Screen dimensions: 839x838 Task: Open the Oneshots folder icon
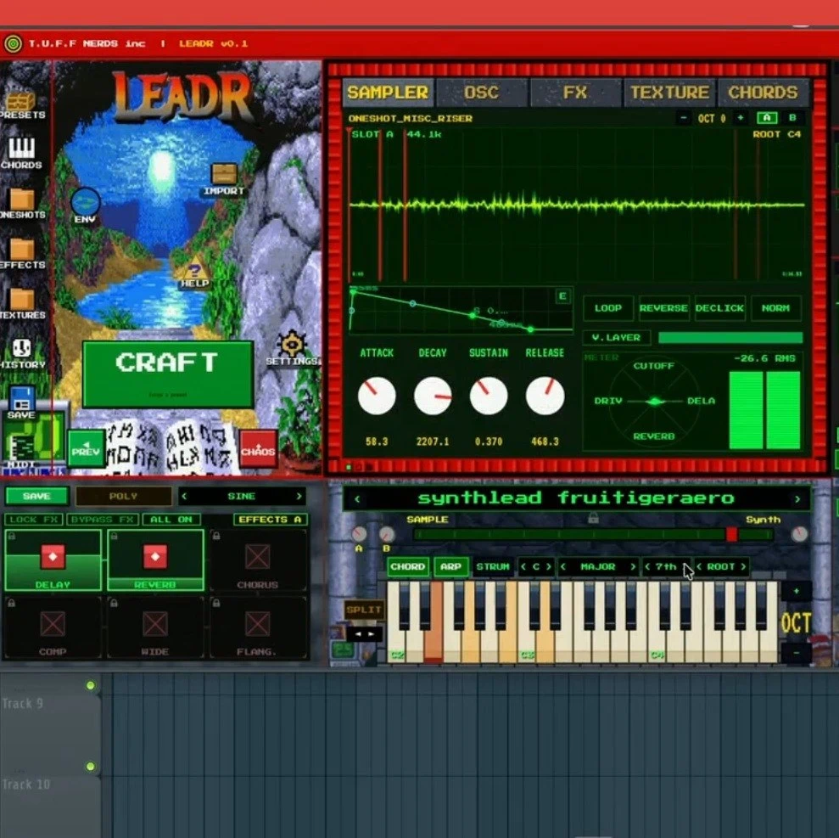(x=21, y=200)
